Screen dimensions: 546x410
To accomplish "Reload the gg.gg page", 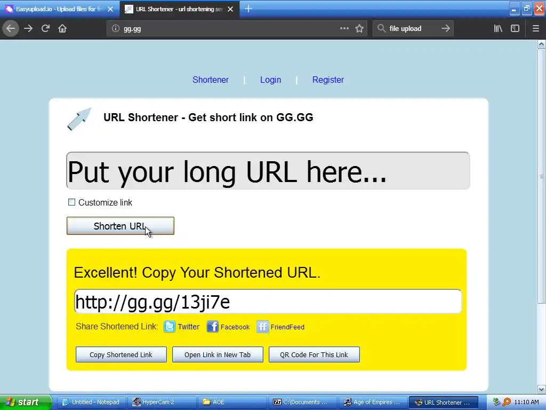I will (45, 28).
